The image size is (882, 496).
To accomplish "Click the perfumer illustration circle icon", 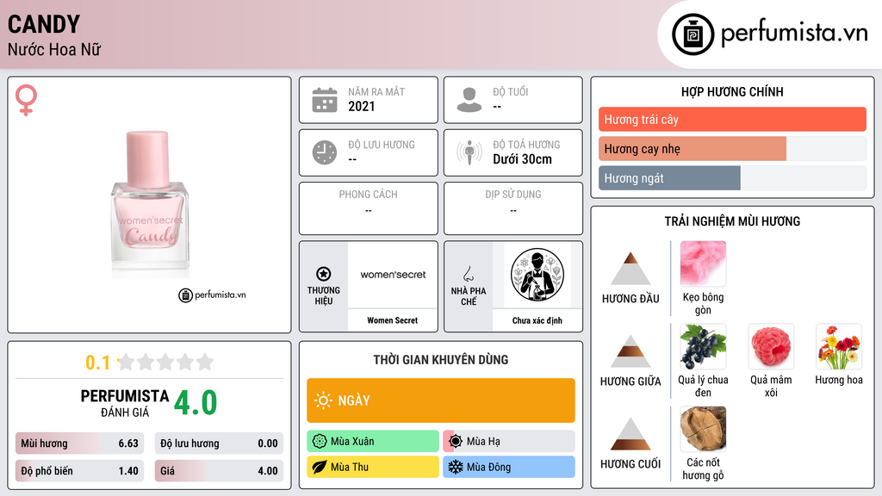I will click(537, 275).
